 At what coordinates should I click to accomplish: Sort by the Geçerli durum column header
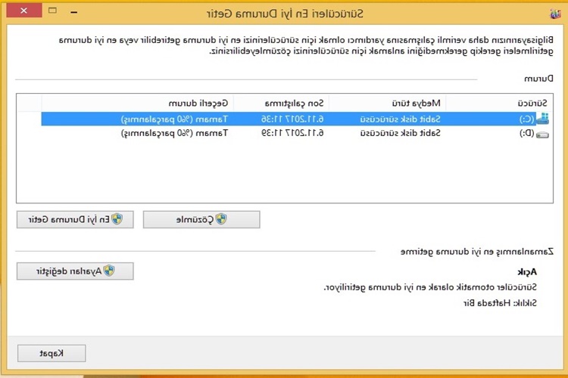pyautogui.click(x=138, y=104)
